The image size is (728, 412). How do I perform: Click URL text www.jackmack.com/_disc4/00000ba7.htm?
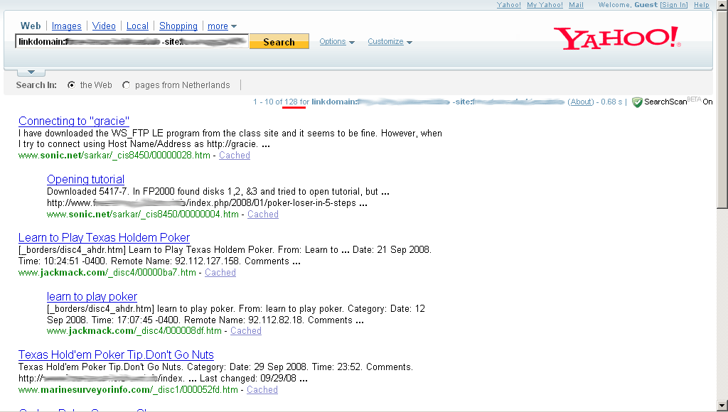click(x=107, y=273)
